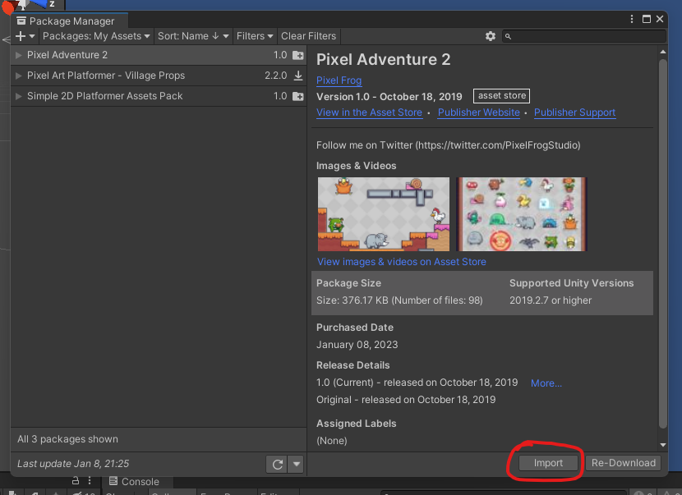Viewport: 682px width, 495px height.
Task: Click the 2.2.0 version number
Action: point(276,76)
